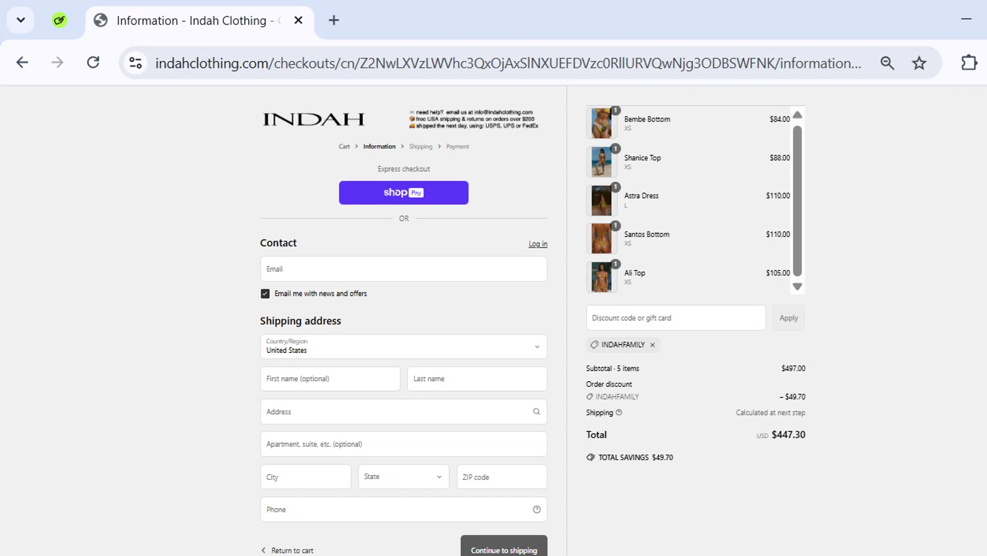987x556 pixels.
Task: Click the zoom magnifier icon in address bar
Action: pyautogui.click(x=887, y=62)
